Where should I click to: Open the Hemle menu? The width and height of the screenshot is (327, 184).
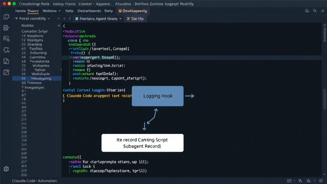(x=20, y=11)
